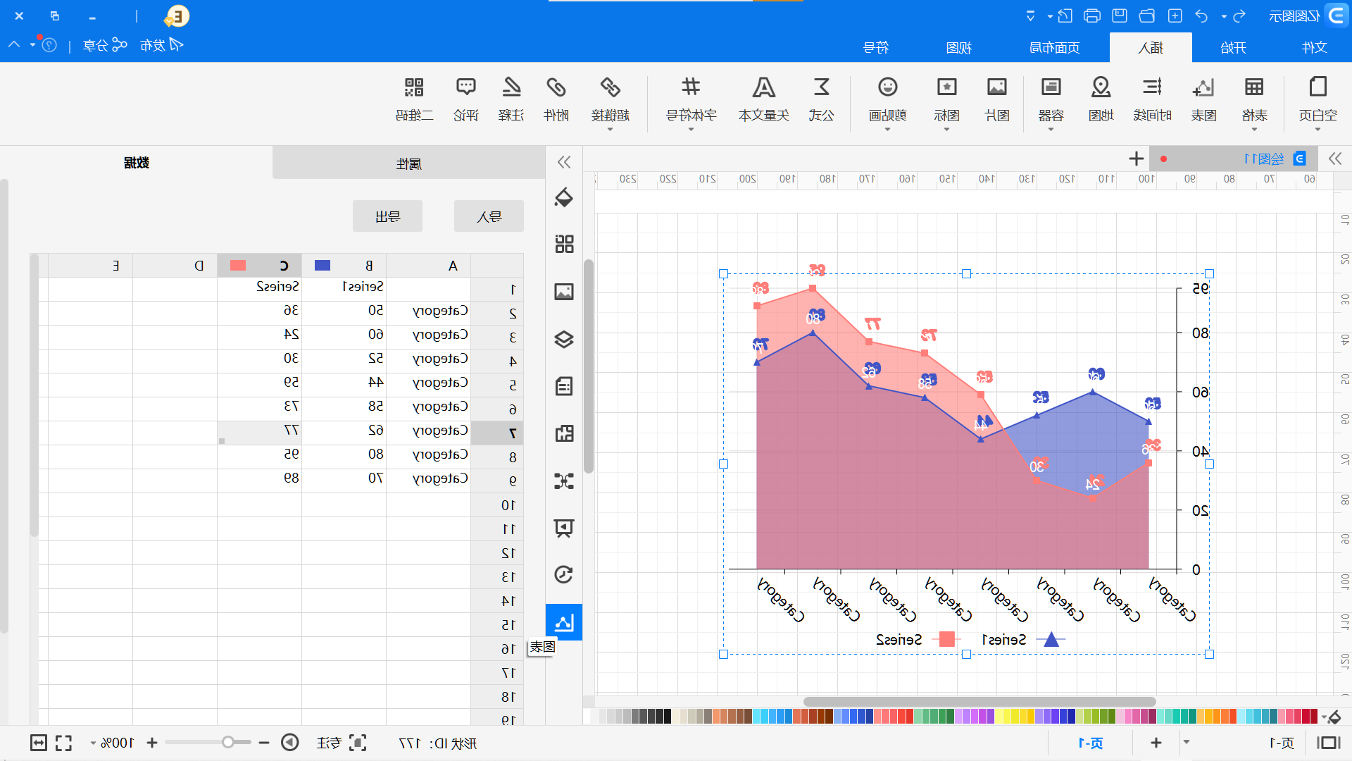The height and width of the screenshot is (761, 1352).
Task: Click table cell with value 77
Action: (x=259, y=432)
